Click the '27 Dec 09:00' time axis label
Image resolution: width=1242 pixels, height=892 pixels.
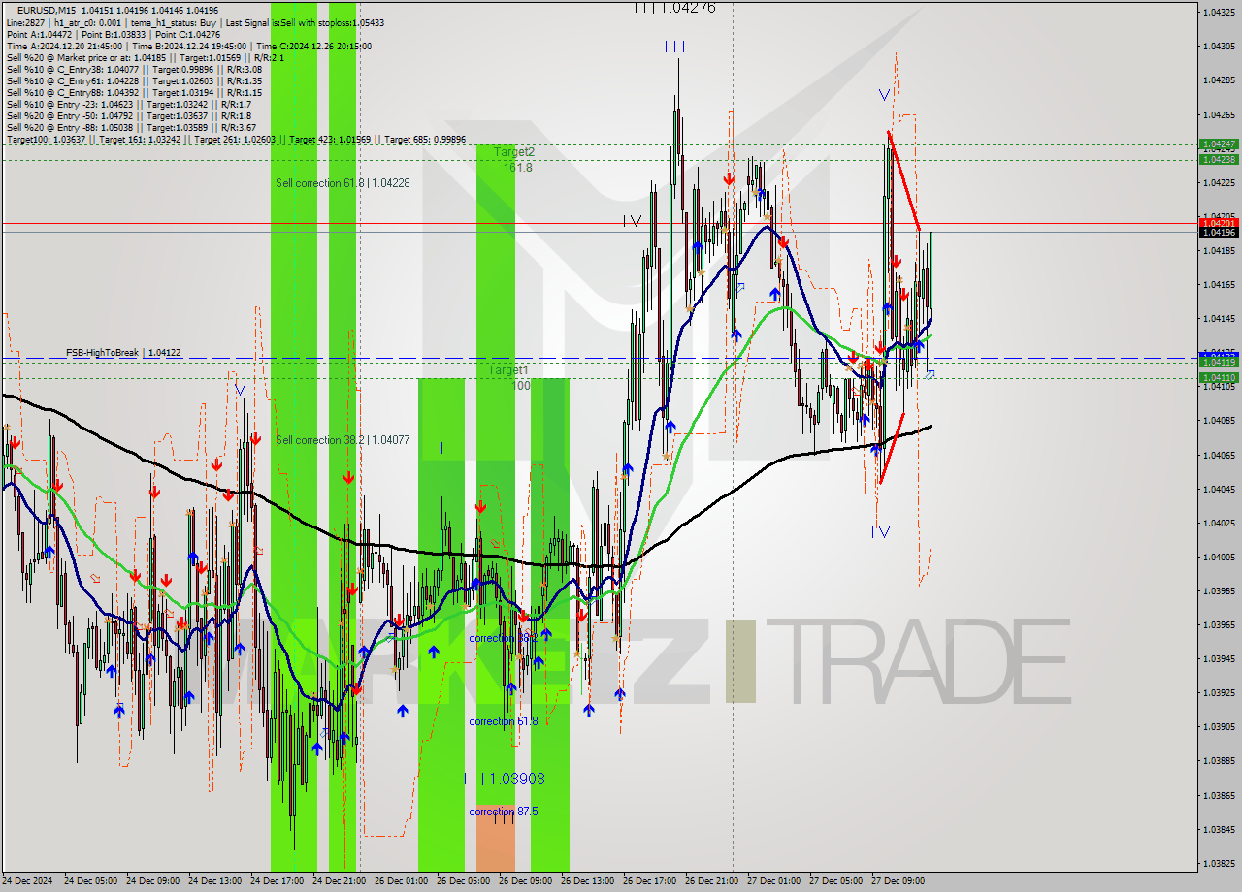coord(898,881)
